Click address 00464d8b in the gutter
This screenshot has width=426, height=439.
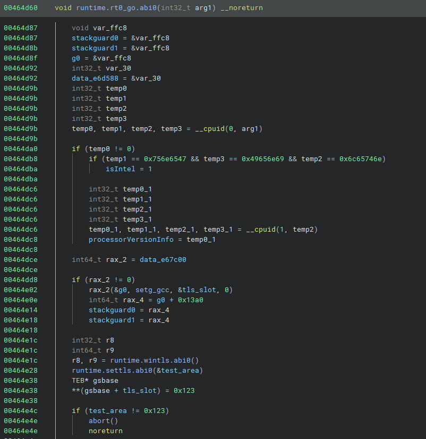(21, 48)
